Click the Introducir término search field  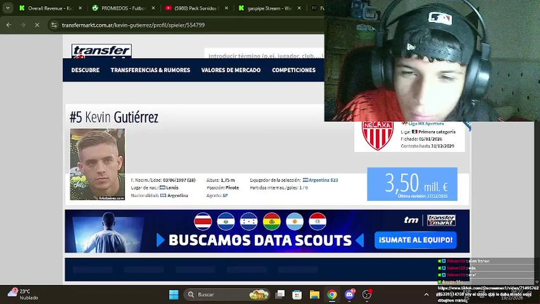[265, 55]
